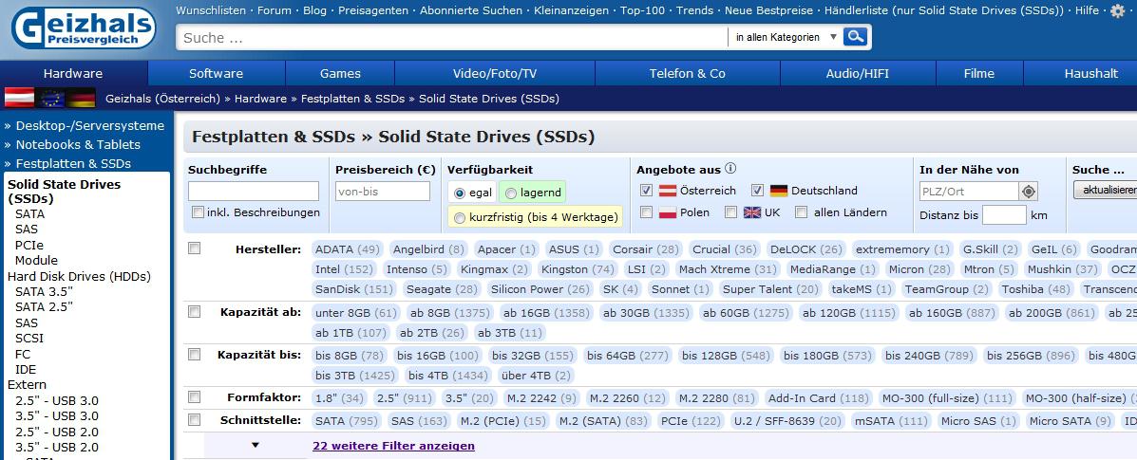Click the 'aktualisieren' button

point(1106,190)
